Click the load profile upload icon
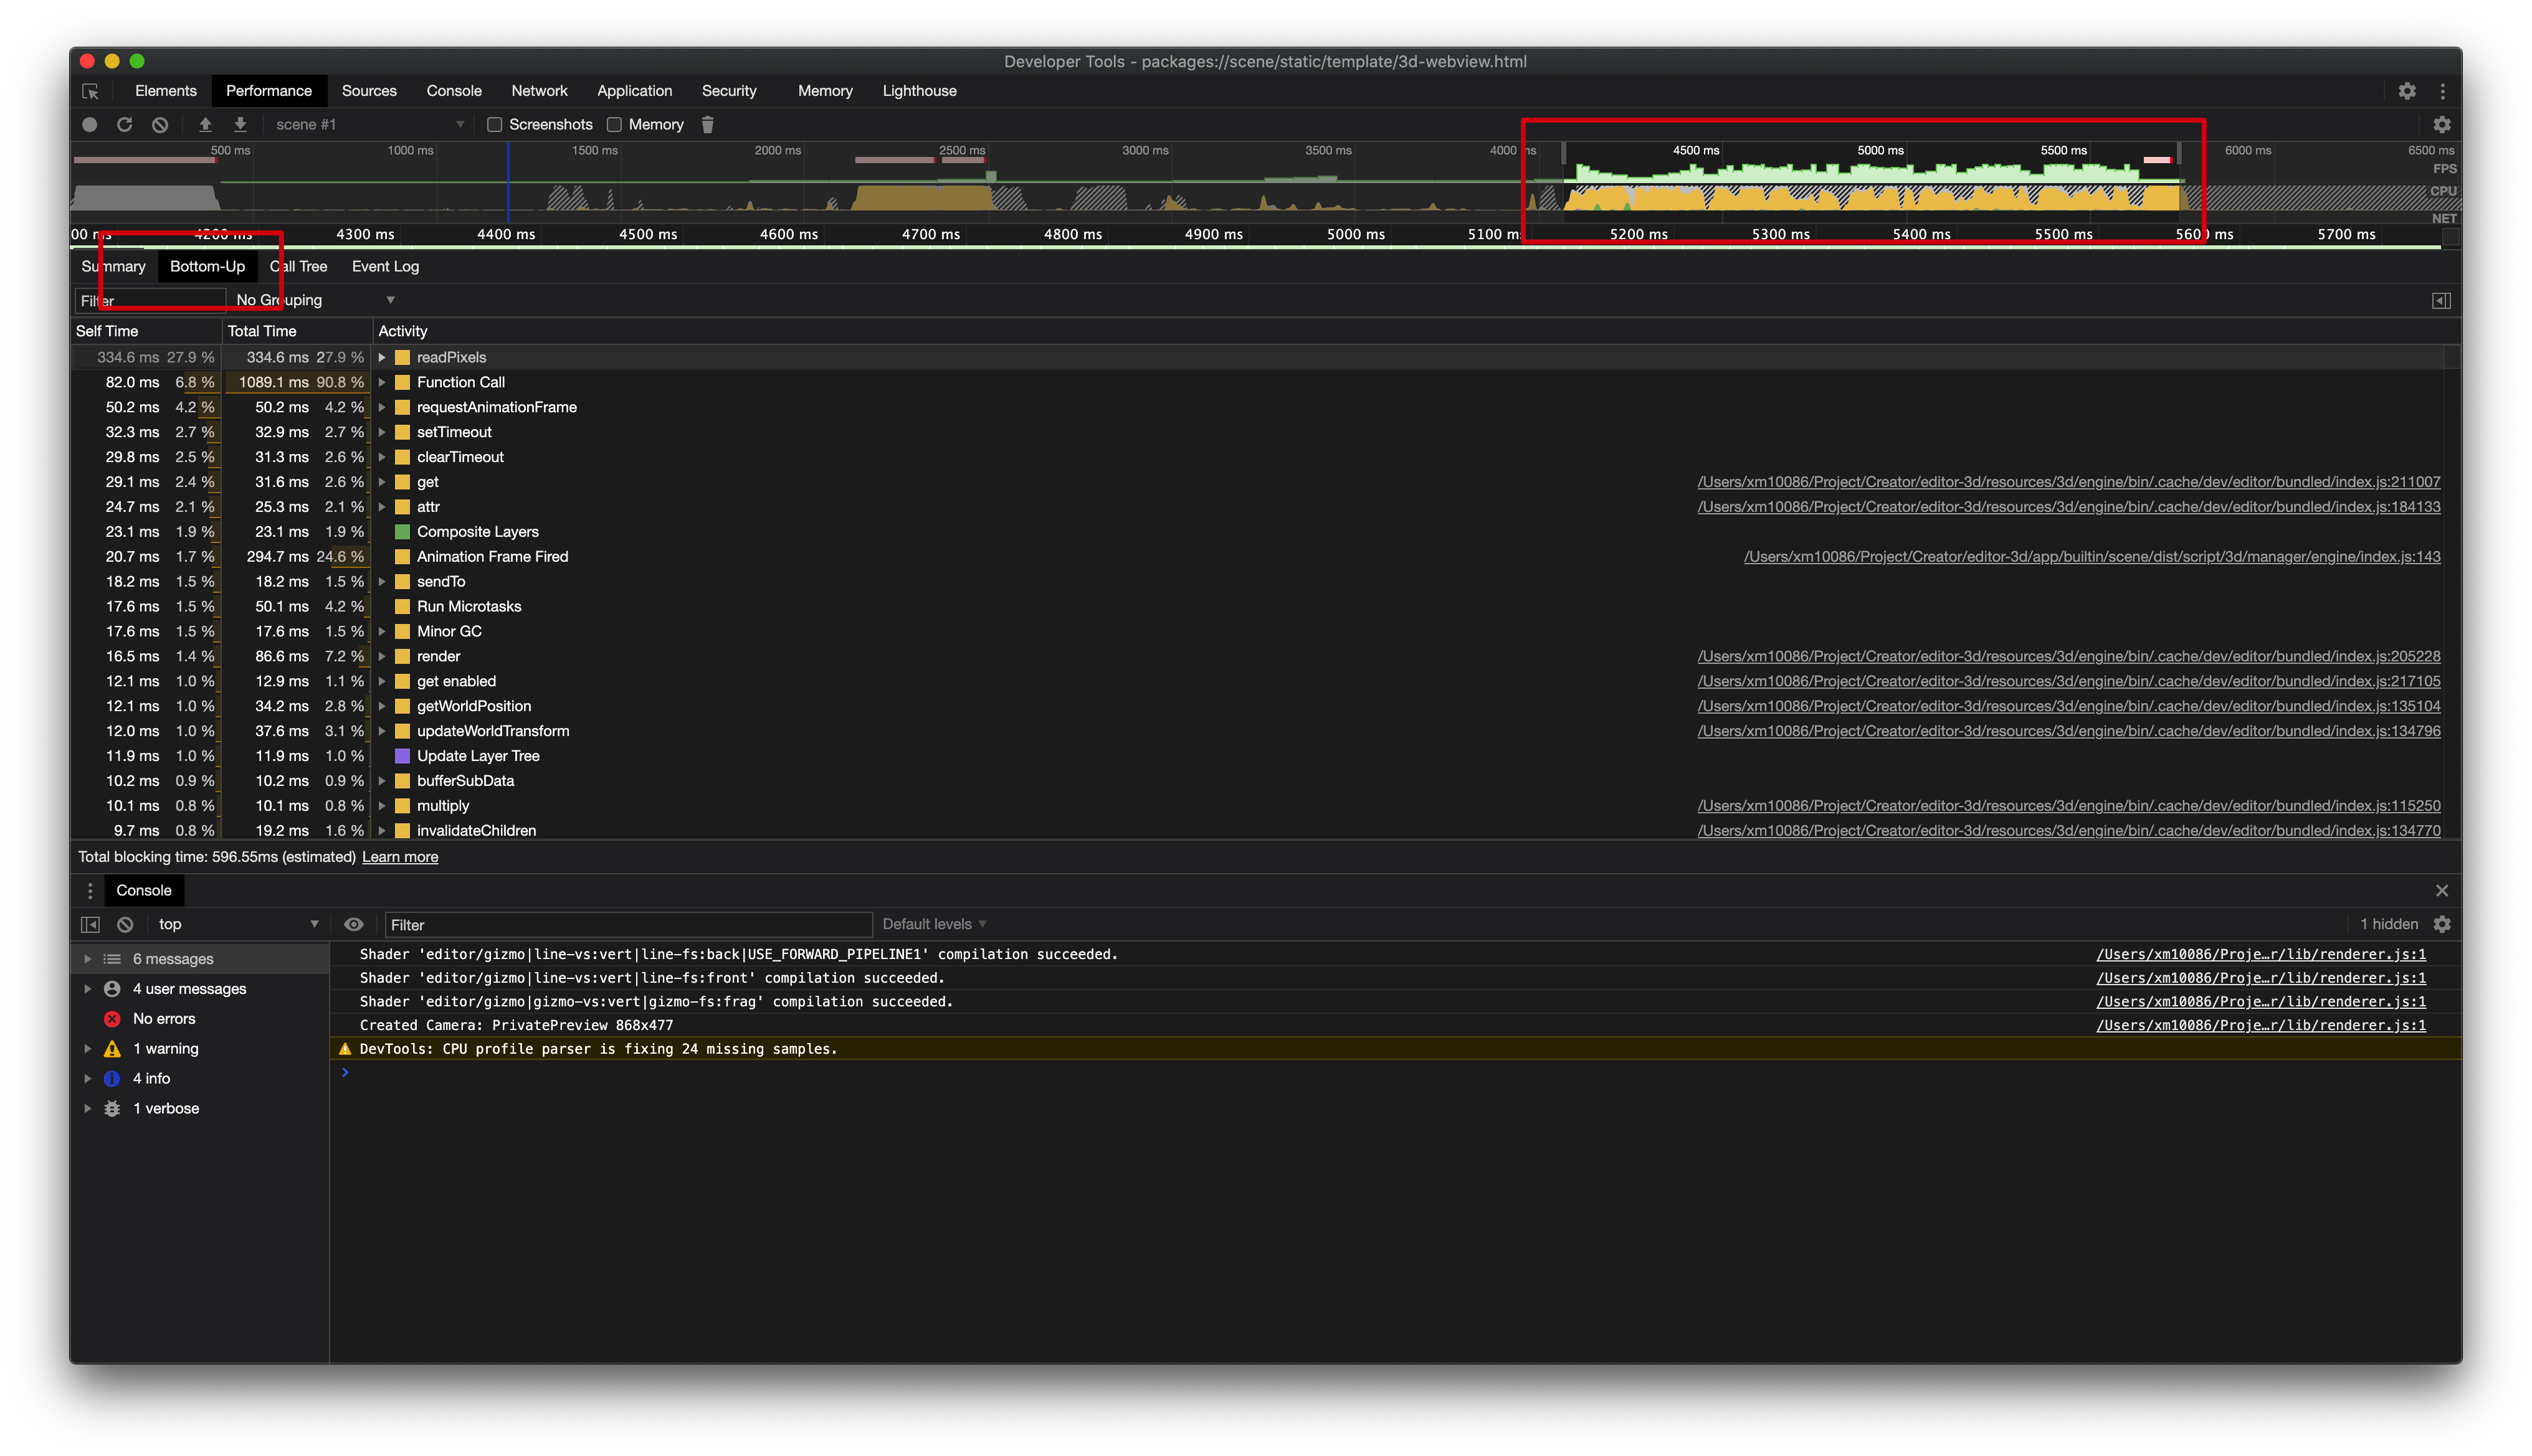The height and width of the screenshot is (1456, 2532). (205, 125)
